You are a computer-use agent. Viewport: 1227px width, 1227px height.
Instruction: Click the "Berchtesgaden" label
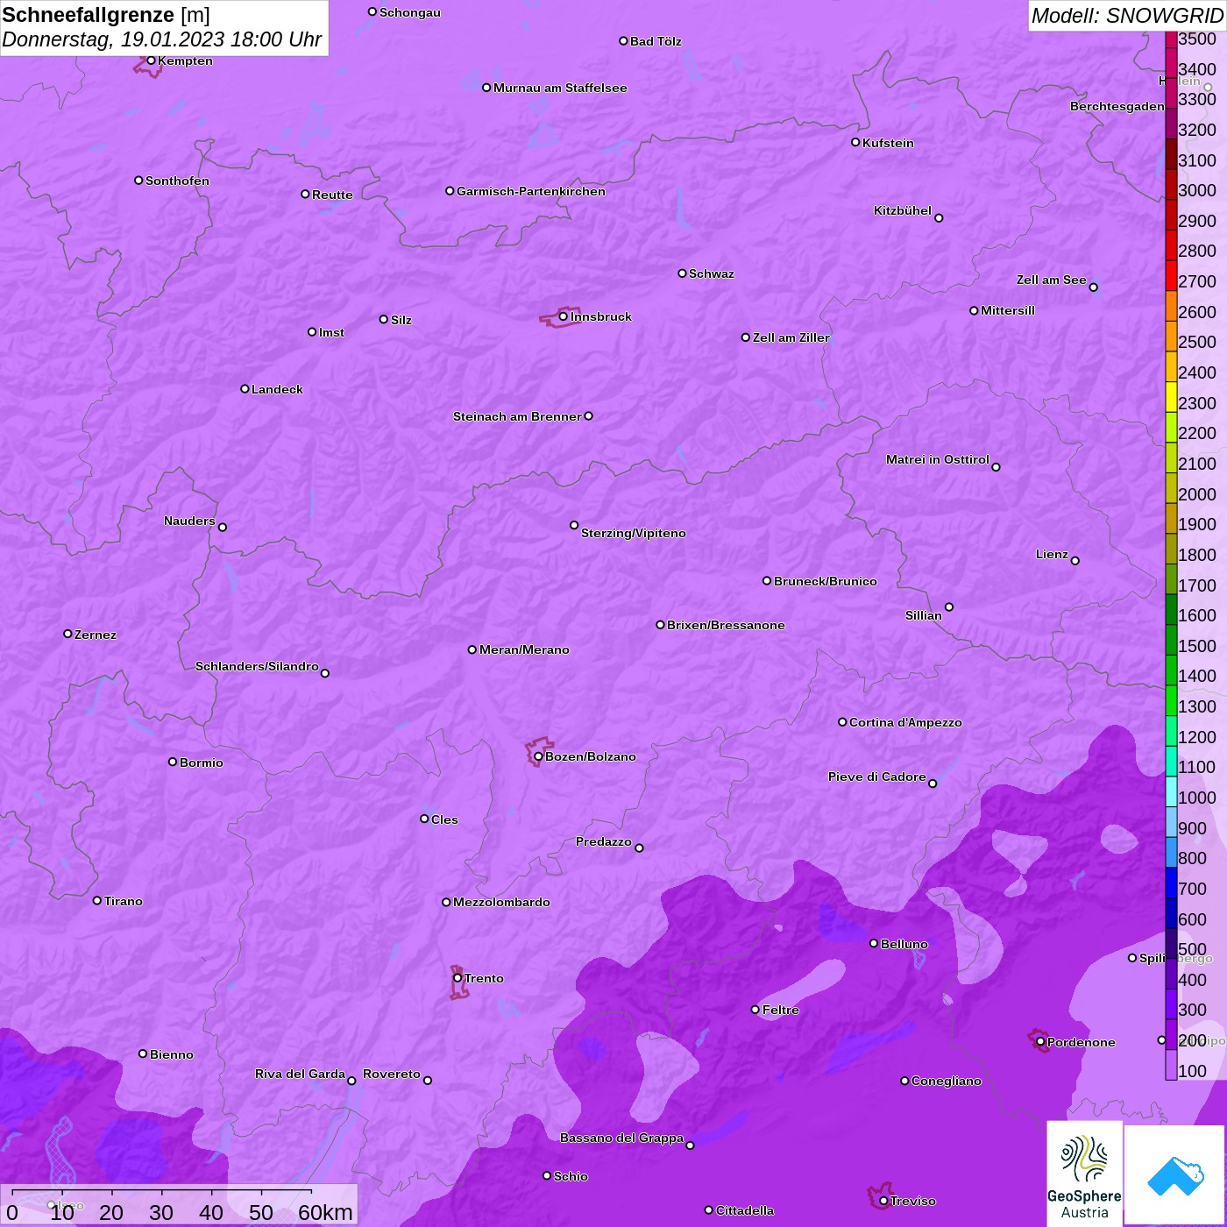pos(1117,106)
